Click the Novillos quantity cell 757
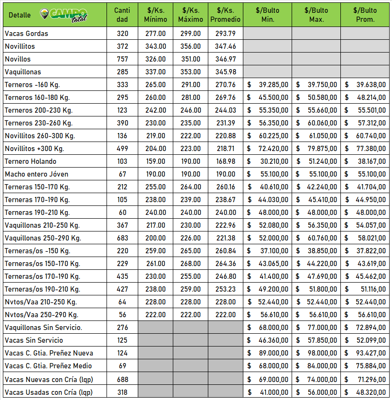The width and height of the screenshot is (392, 400). pos(122,59)
